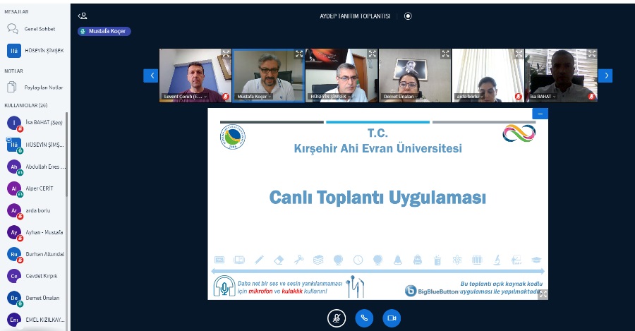
Task: Minimize presentation with the minus button
Action: pos(540,114)
